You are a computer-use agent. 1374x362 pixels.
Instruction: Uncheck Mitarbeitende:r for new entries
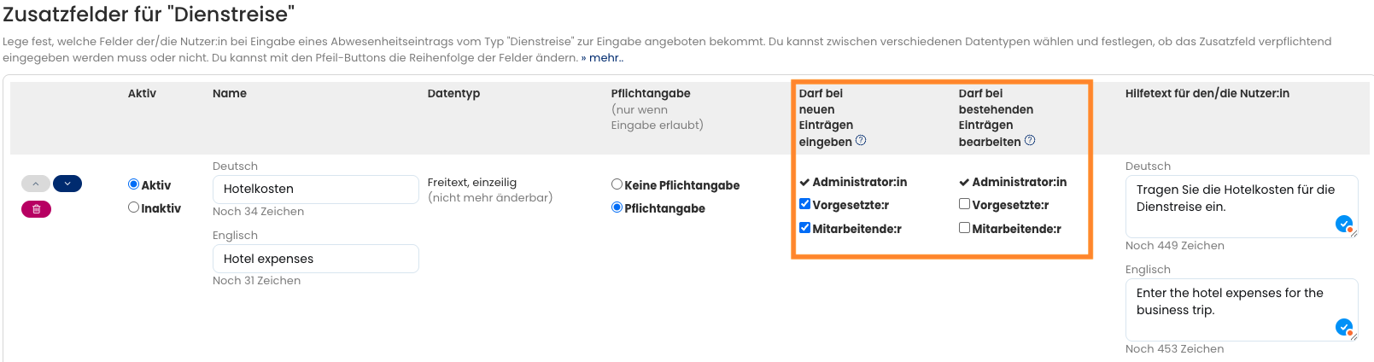click(x=804, y=228)
